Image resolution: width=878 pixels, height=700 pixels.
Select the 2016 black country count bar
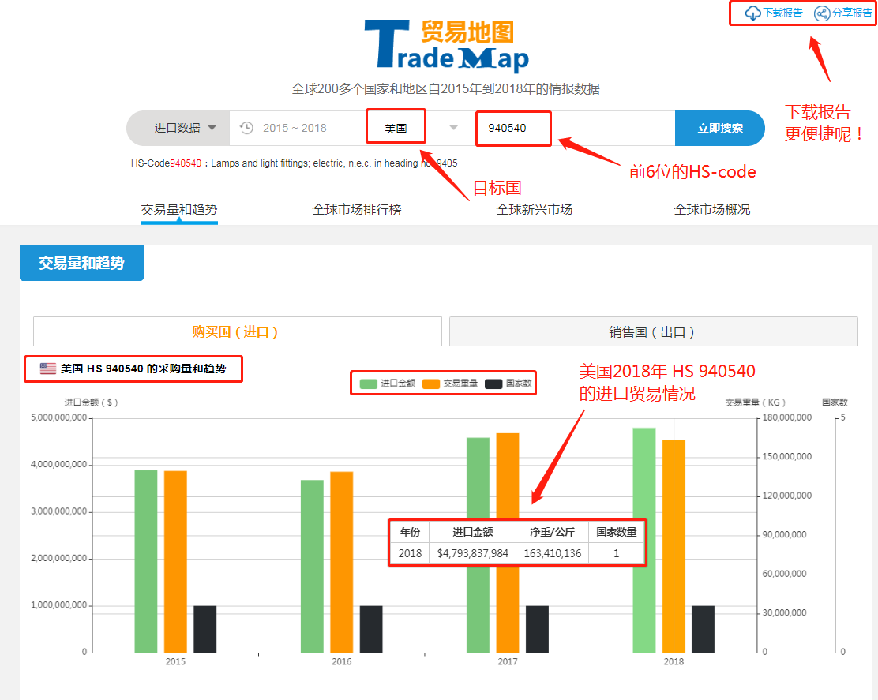(371, 629)
